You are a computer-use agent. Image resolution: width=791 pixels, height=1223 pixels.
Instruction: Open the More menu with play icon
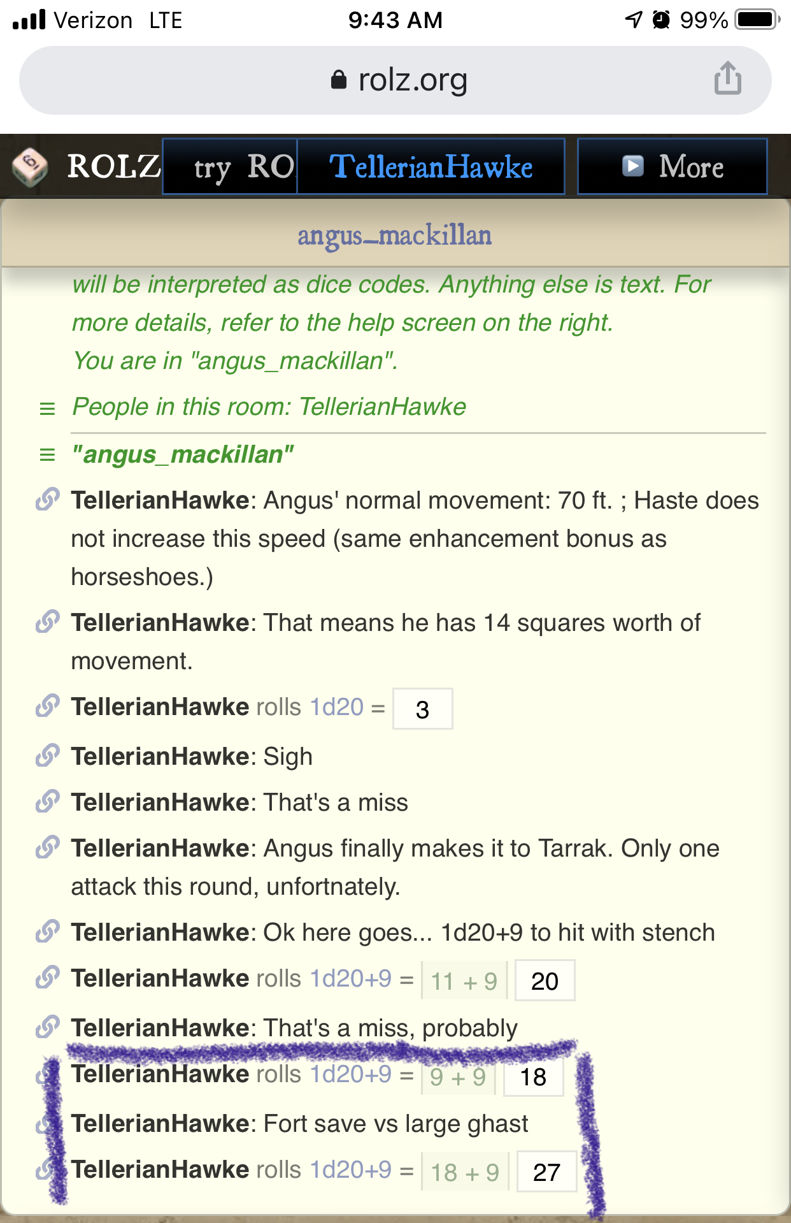[672, 166]
